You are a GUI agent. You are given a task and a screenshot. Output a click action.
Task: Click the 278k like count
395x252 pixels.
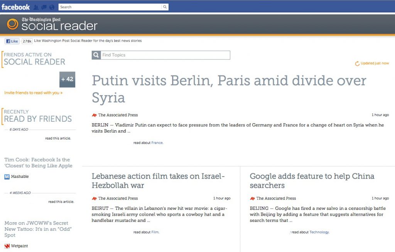(x=27, y=41)
